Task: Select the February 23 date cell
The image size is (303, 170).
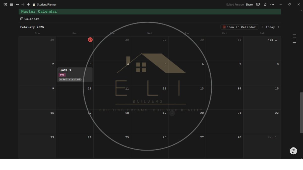Action: [x=37, y=146]
